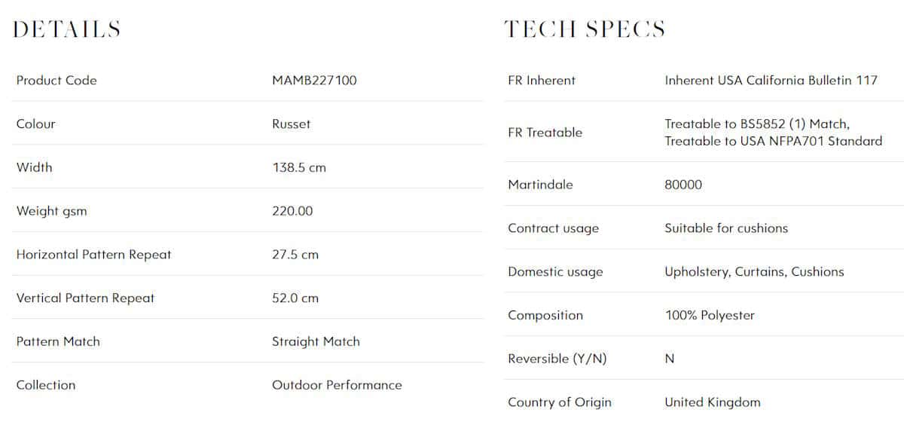Click the FR Inherent label

[542, 80]
